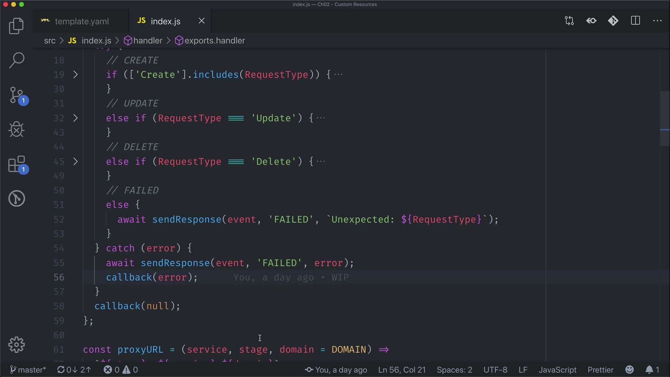The height and width of the screenshot is (377, 670).
Task: Close the index.js tab
Action: [x=201, y=21]
